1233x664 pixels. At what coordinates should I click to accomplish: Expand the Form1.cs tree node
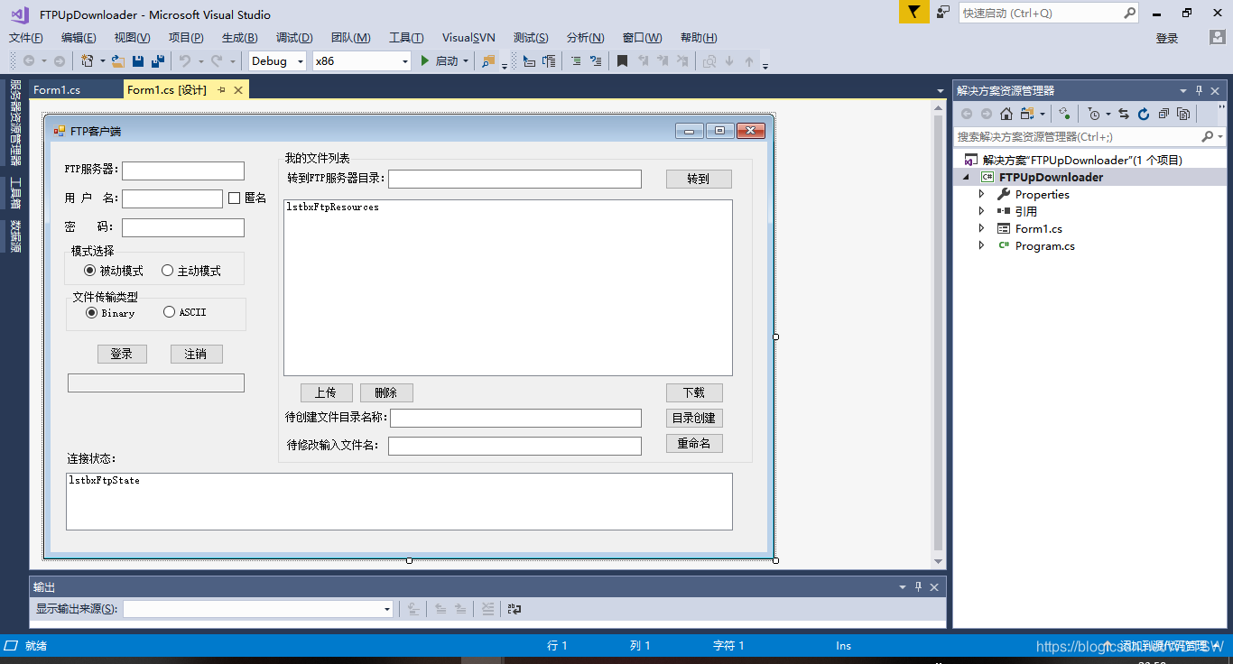982,228
